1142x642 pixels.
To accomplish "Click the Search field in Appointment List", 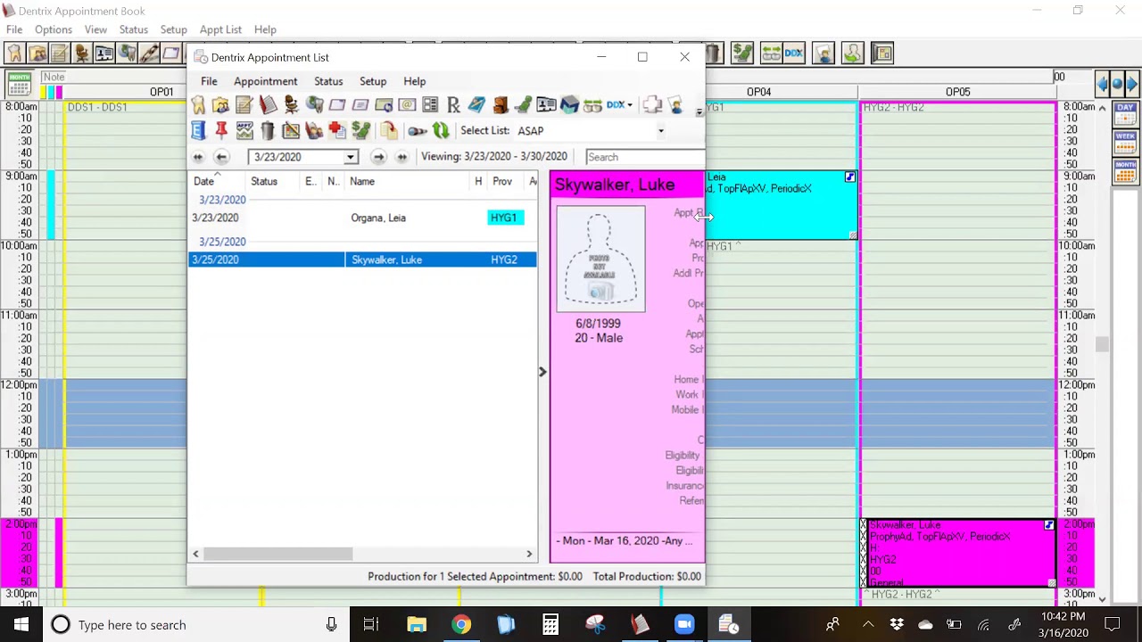I will (x=643, y=157).
